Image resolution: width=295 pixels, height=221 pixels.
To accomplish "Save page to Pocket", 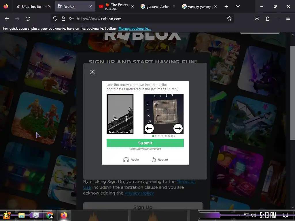I will click(257, 19).
